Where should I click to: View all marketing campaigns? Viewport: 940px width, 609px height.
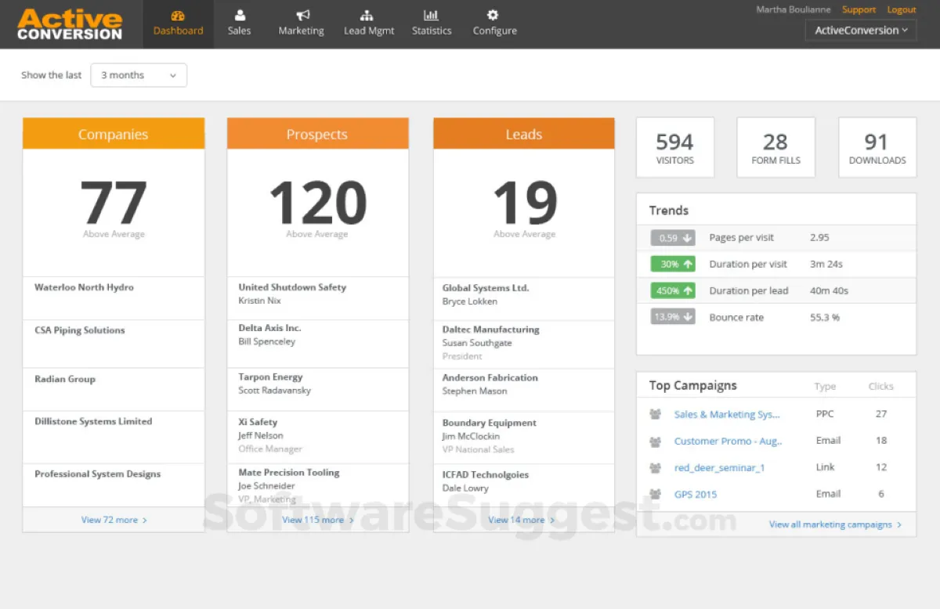pyautogui.click(x=835, y=524)
